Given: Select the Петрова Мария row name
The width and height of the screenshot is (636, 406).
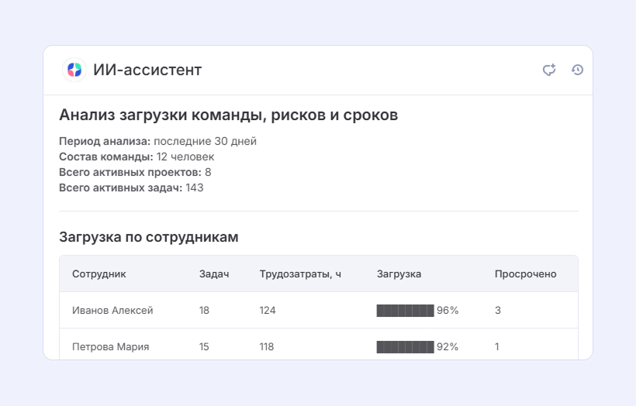Looking at the screenshot, I should pos(110,347).
